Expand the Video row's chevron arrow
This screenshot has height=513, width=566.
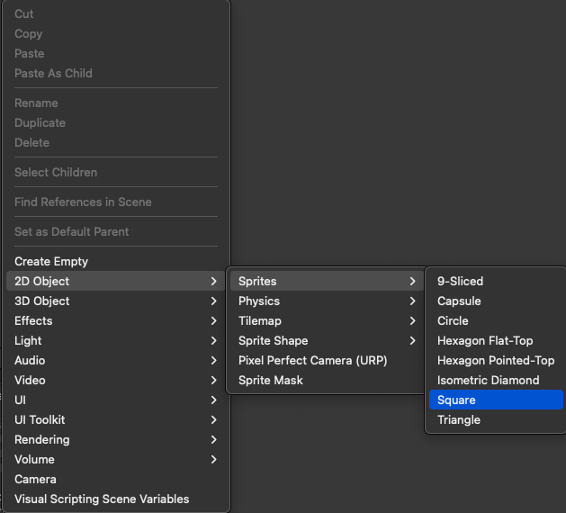[x=213, y=380]
